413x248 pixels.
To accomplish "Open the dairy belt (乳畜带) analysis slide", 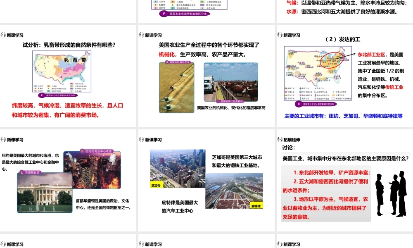I will click(x=68, y=76).
